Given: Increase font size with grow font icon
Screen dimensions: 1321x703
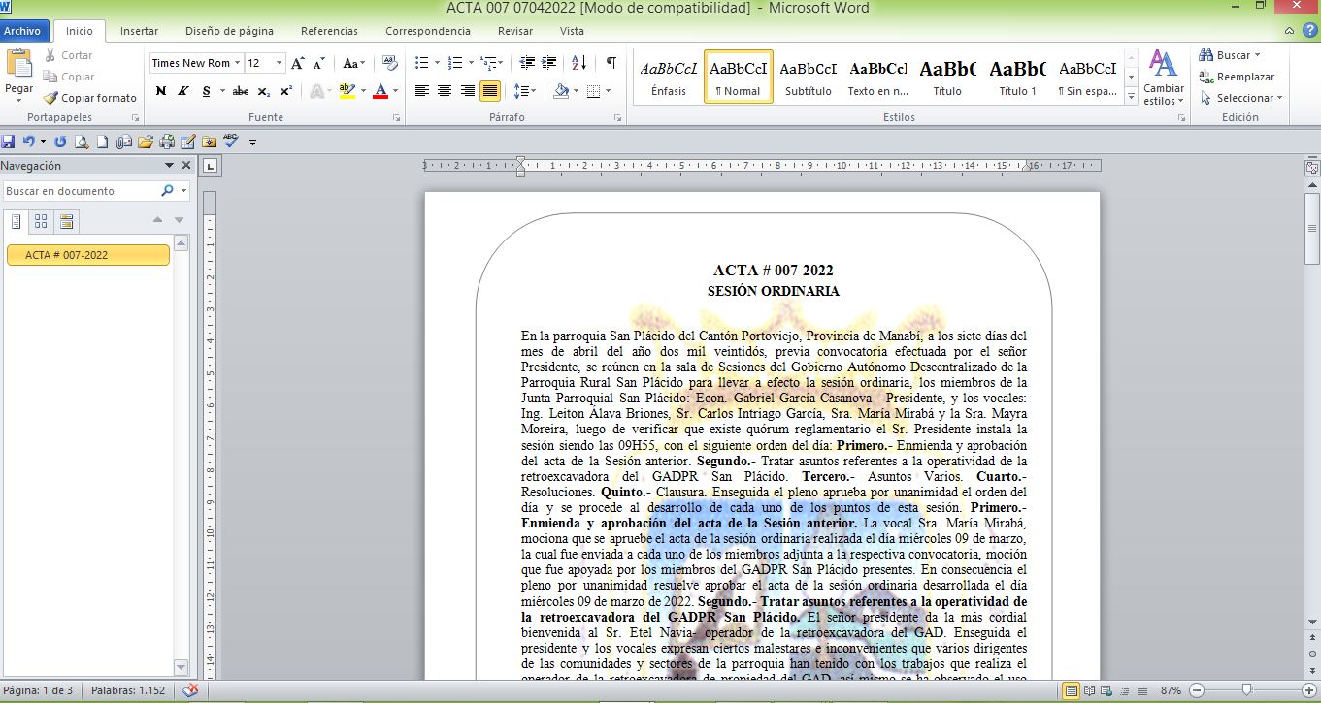Looking at the screenshot, I should coord(298,63).
